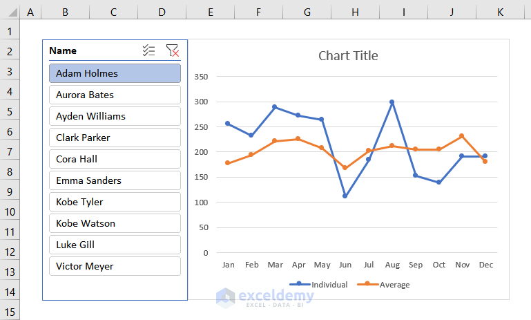Click Victor Meyer in the slicer

(x=115, y=266)
